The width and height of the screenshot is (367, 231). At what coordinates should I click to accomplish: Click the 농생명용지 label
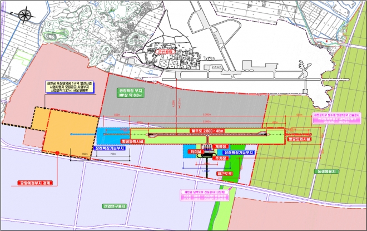(325, 171)
